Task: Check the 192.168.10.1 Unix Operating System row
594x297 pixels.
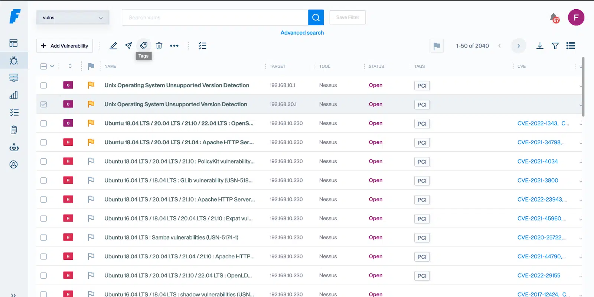Action: click(43, 85)
